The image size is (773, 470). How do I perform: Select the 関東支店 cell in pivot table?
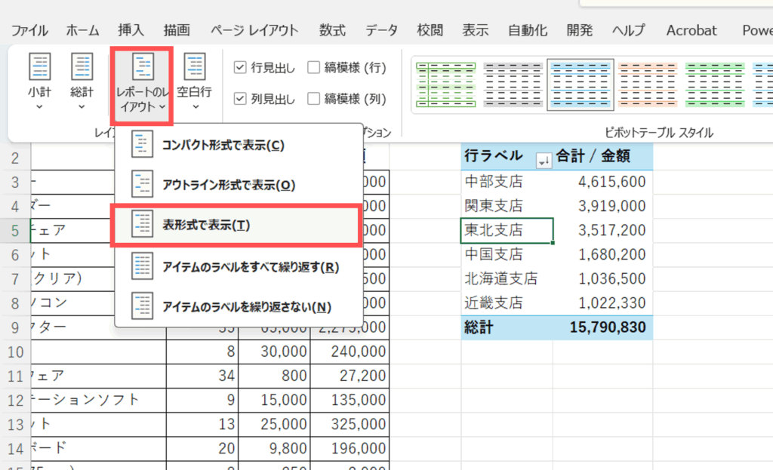point(494,205)
